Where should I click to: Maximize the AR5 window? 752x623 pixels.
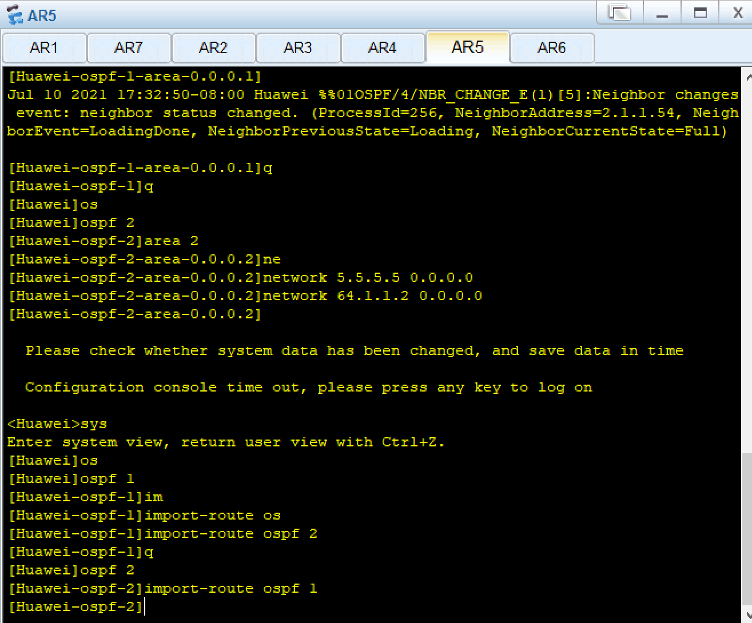coord(701,13)
